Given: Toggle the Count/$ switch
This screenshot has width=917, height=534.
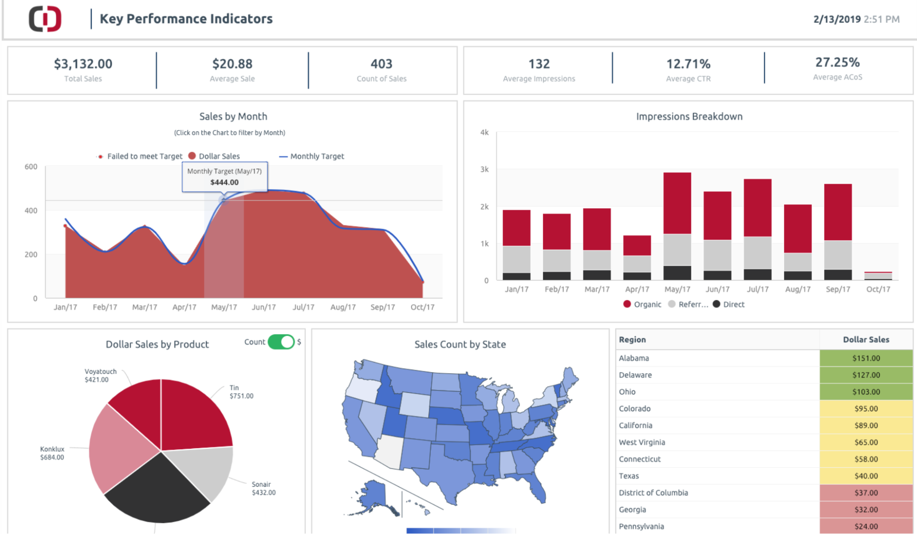Looking at the screenshot, I should pos(281,342).
